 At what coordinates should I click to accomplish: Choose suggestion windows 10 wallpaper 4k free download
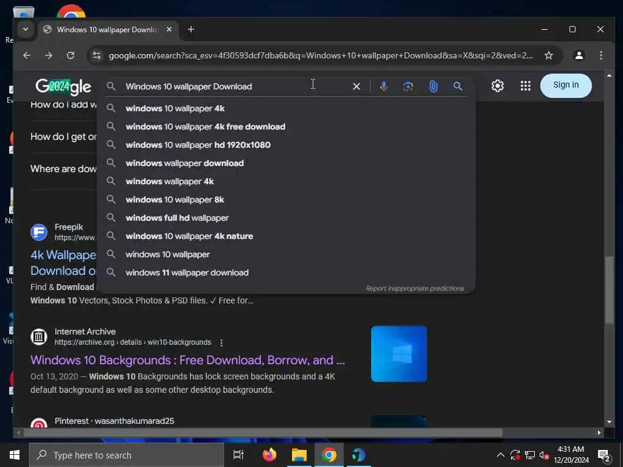(286, 126)
